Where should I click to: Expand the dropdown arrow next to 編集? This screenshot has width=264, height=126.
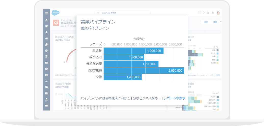(221, 22)
